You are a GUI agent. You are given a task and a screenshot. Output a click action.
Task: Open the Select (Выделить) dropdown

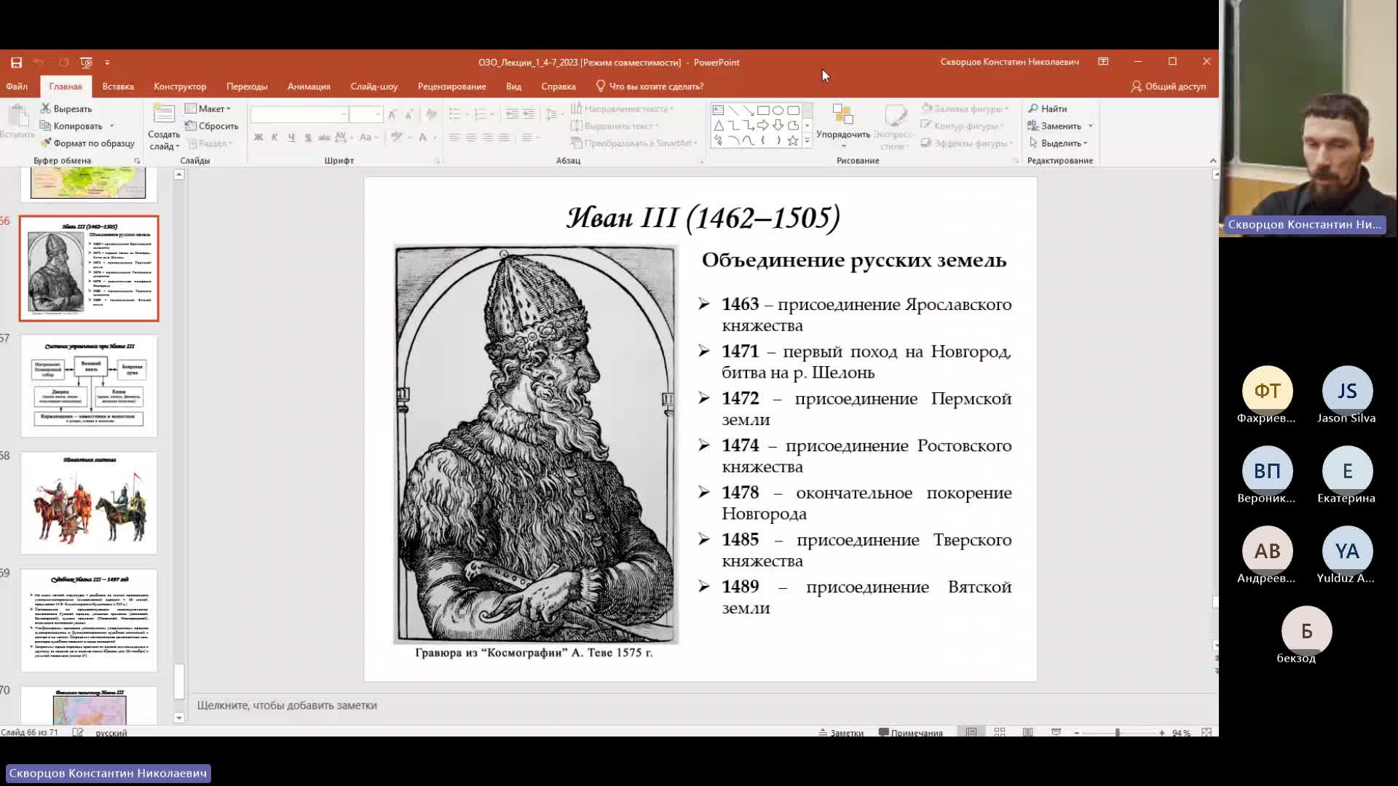click(1059, 143)
